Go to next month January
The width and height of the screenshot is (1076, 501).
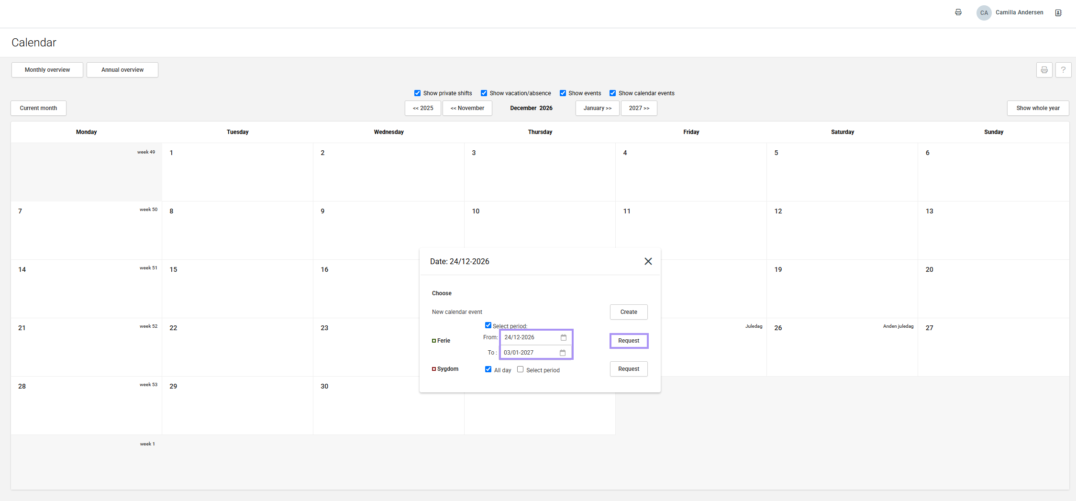[598, 108]
